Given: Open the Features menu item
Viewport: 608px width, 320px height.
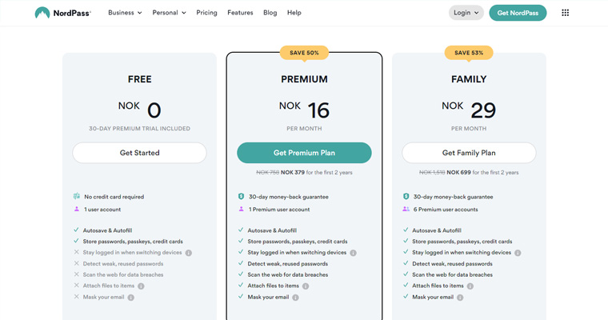Looking at the screenshot, I should (x=240, y=13).
